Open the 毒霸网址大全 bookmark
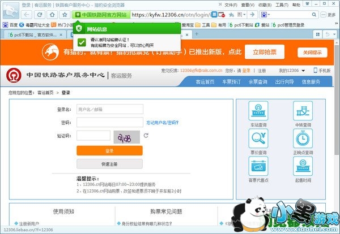340x234 pixels. point(35,25)
